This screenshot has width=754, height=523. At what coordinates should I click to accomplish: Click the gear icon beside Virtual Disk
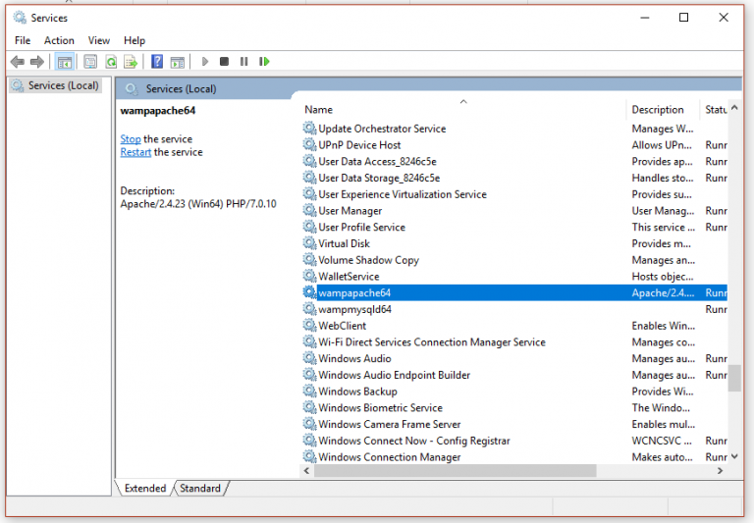tap(309, 242)
